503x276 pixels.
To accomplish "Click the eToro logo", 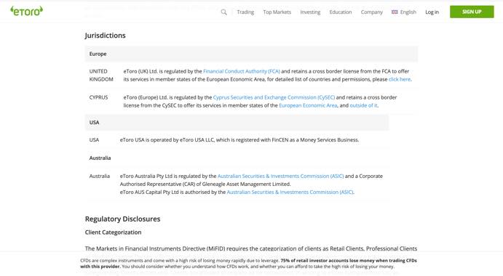I will click(27, 11).
